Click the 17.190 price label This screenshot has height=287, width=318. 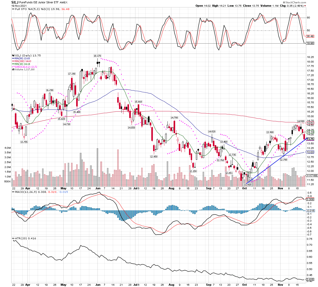(x=72, y=74)
